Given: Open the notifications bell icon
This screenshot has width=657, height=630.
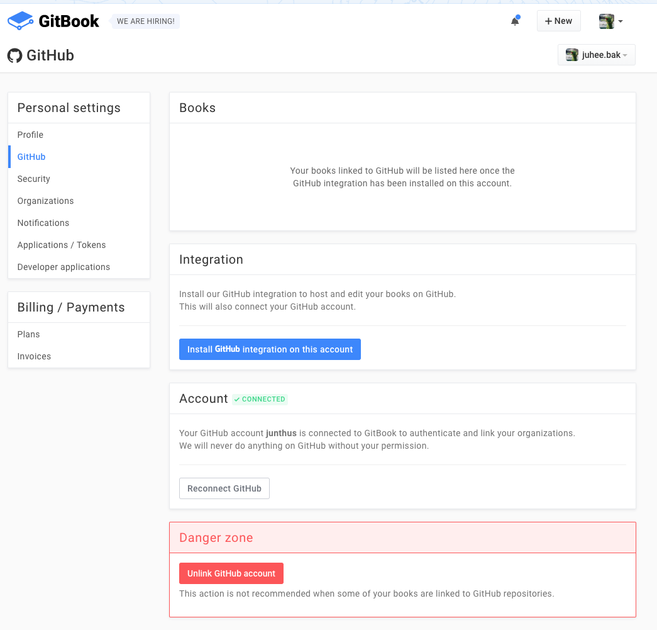Looking at the screenshot, I should click(515, 21).
